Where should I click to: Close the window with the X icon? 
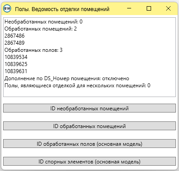(168, 8)
